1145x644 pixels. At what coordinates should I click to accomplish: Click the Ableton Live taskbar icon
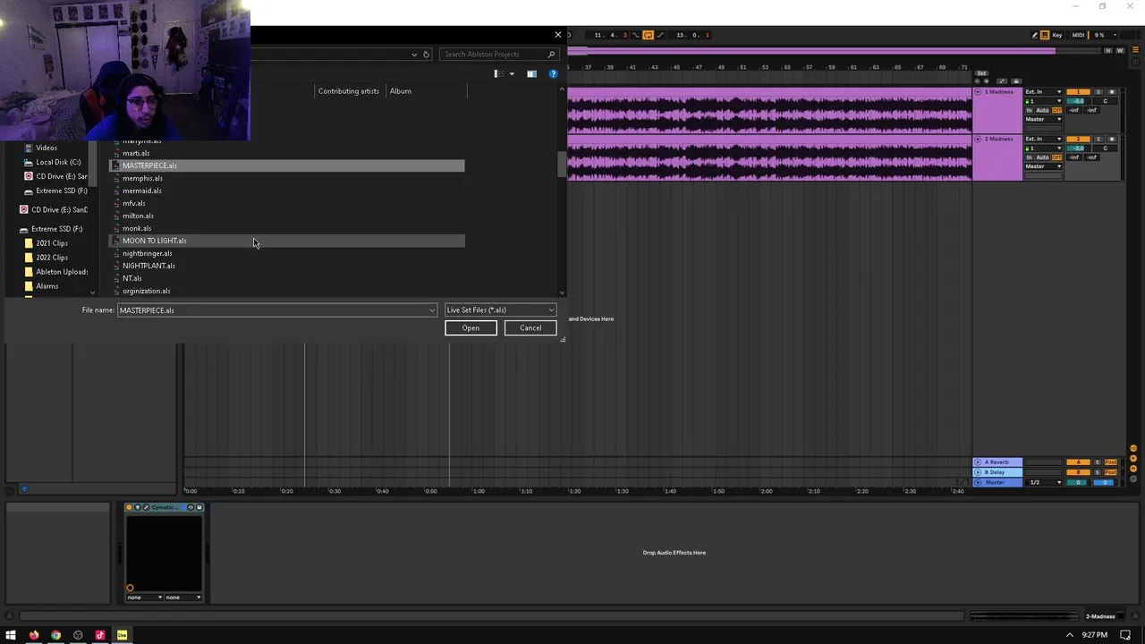point(122,635)
